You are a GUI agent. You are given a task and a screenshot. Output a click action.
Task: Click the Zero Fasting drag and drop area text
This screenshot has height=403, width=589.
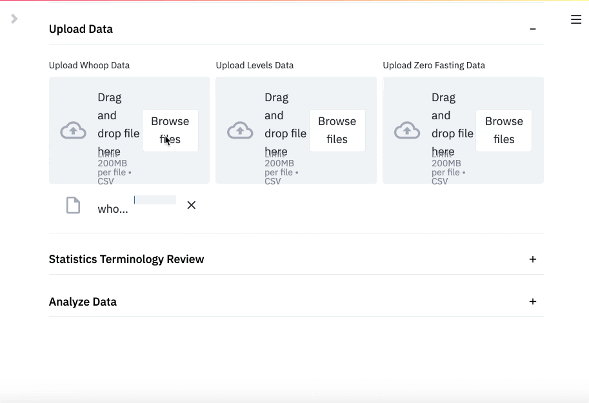point(452,124)
